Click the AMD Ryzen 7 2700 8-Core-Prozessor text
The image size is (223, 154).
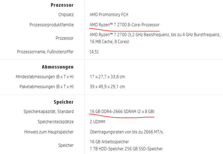click(125, 25)
